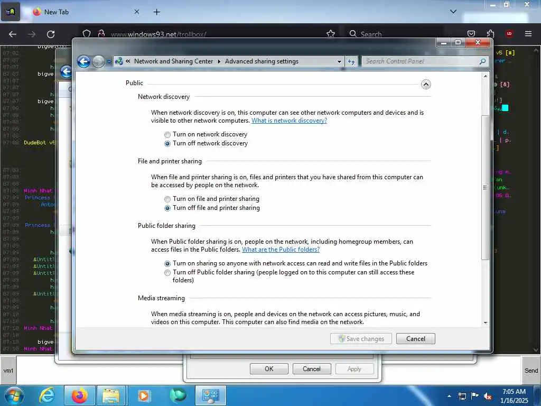The height and width of the screenshot is (406, 541).
Task: Click the taskbar clock 7:05 AM
Action: tap(514, 392)
